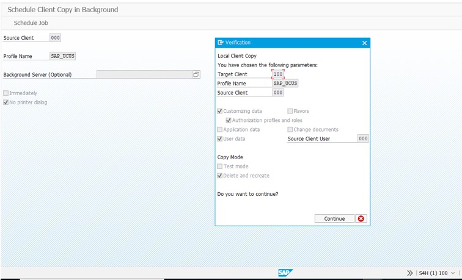This screenshot has height=280, width=462.
Task: Click 'Schedule Client Copy in Background' title
Action: pyautogui.click(x=63, y=10)
